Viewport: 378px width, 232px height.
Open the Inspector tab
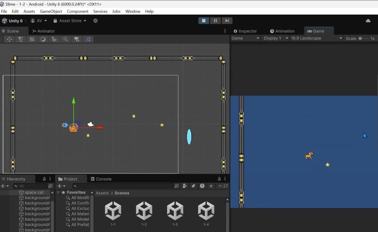tap(245, 31)
